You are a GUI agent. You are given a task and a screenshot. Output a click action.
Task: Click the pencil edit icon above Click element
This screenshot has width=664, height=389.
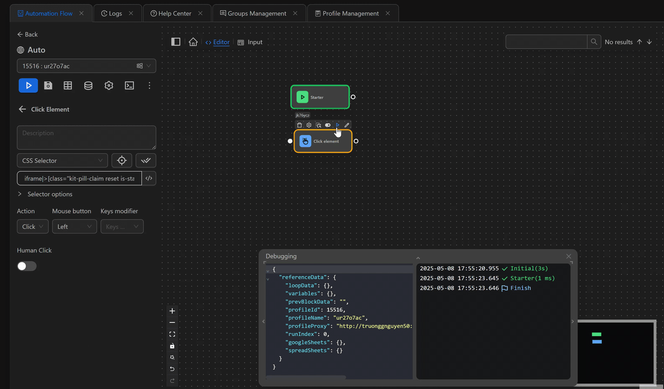[x=347, y=125]
